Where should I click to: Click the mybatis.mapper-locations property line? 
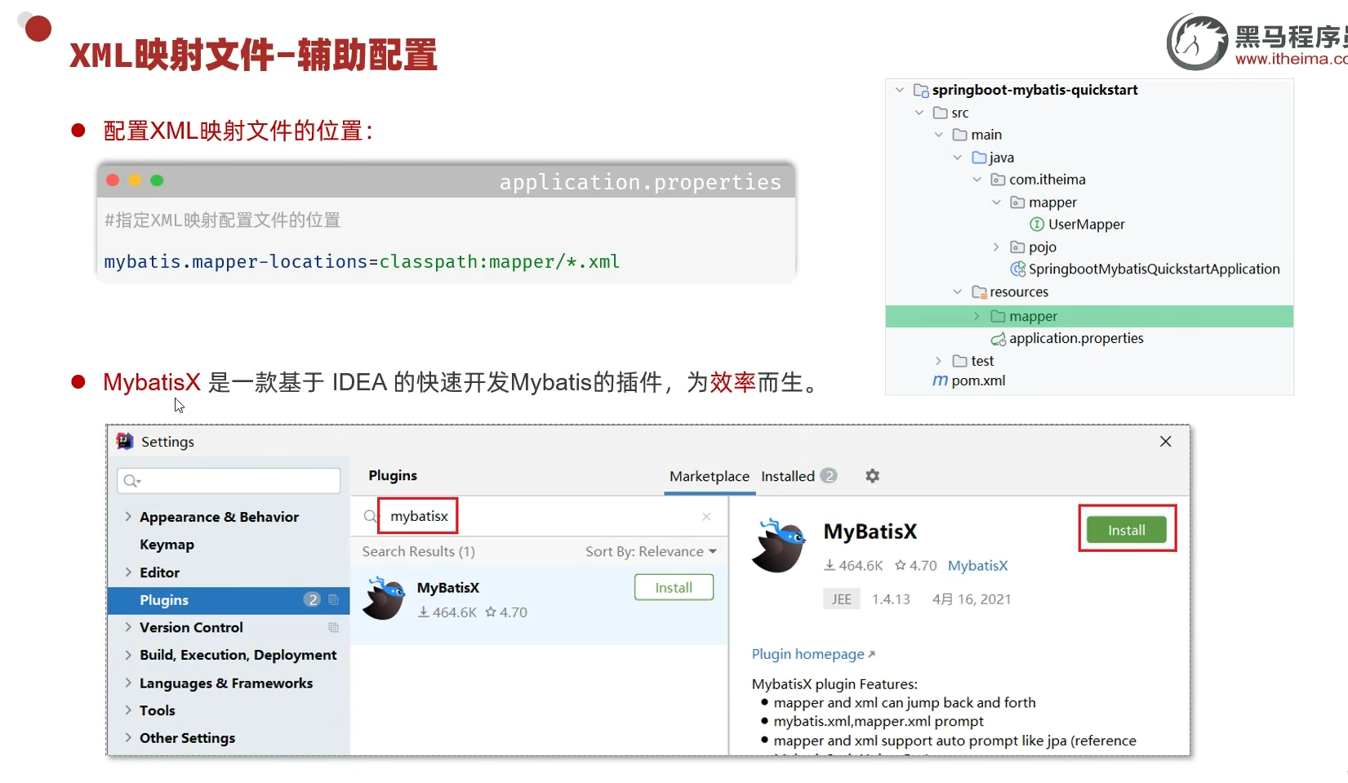[x=362, y=262]
